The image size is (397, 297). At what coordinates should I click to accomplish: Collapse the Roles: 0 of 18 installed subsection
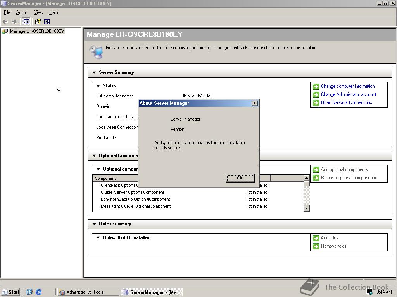tap(98, 238)
